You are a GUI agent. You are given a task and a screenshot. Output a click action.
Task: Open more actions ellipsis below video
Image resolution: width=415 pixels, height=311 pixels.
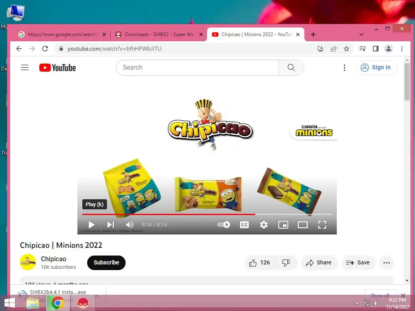[x=387, y=262]
